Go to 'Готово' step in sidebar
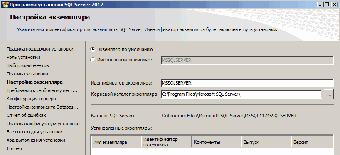The height and width of the screenshot is (155, 340). 15,148
